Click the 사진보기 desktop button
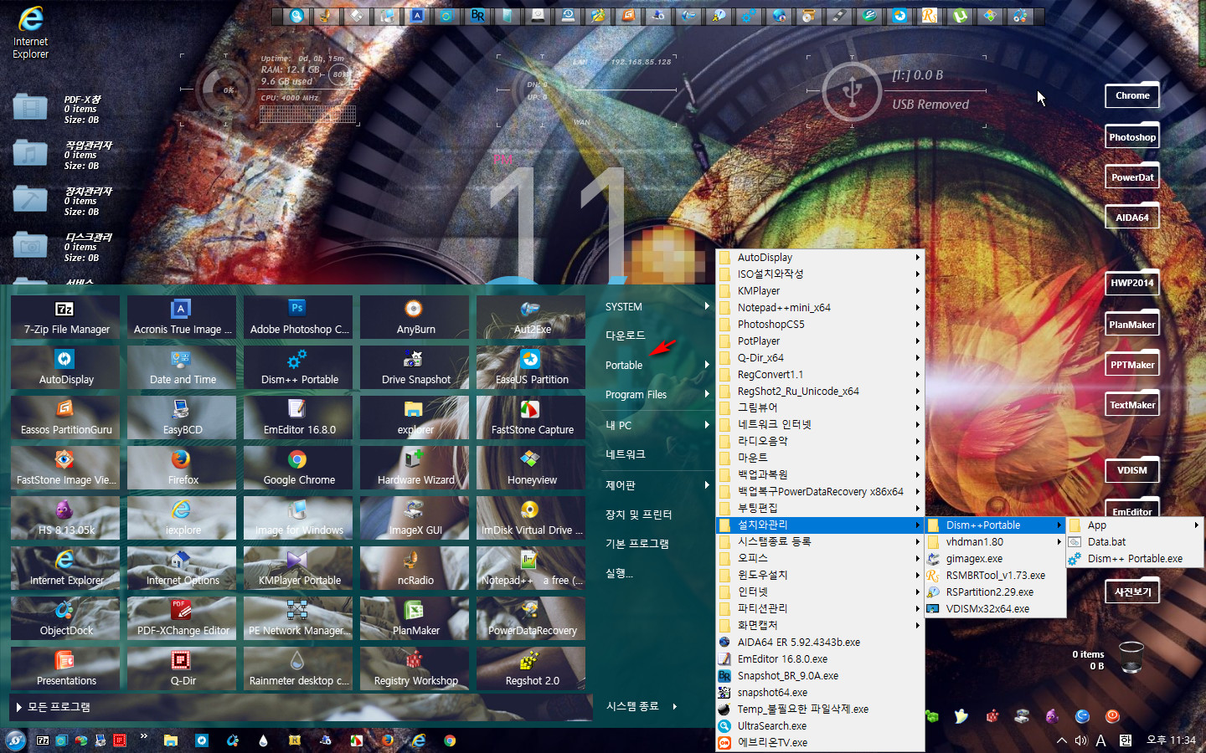1206x753 pixels. pyautogui.click(x=1132, y=592)
